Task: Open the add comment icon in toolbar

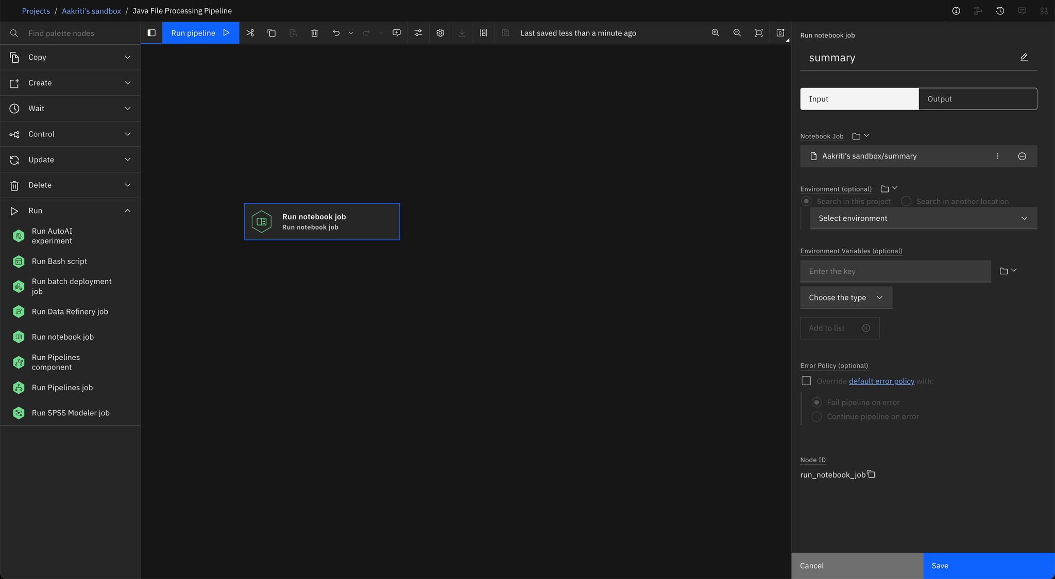Action: pyautogui.click(x=396, y=32)
